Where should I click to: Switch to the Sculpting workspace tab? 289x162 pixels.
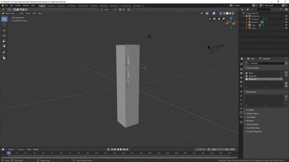[61, 6]
